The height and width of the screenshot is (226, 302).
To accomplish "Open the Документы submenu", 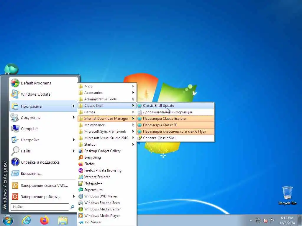I will [x=44, y=117].
